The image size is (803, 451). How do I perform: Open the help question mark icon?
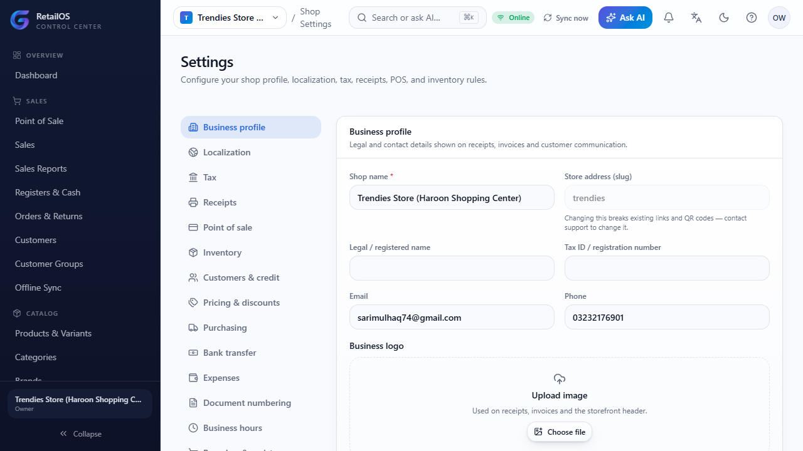coord(752,18)
